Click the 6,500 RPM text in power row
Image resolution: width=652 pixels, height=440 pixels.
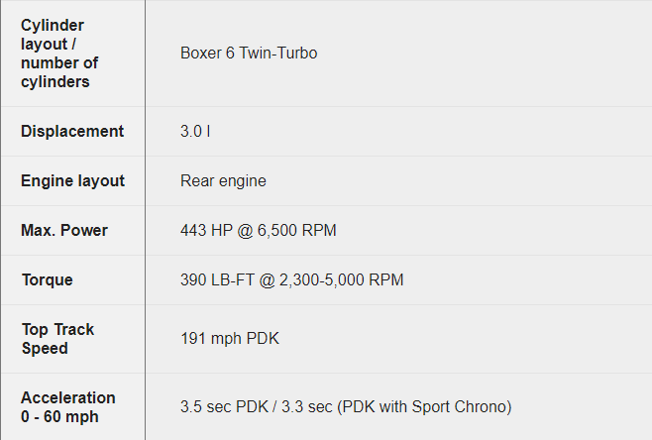(x=297, y=230)
